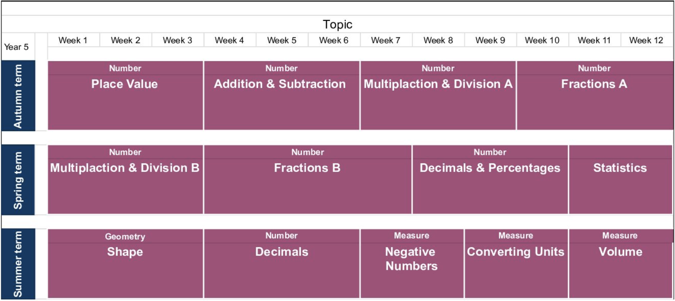Select the Spring term row label
This screenshot has width=675, height=301.
[18, 180]
